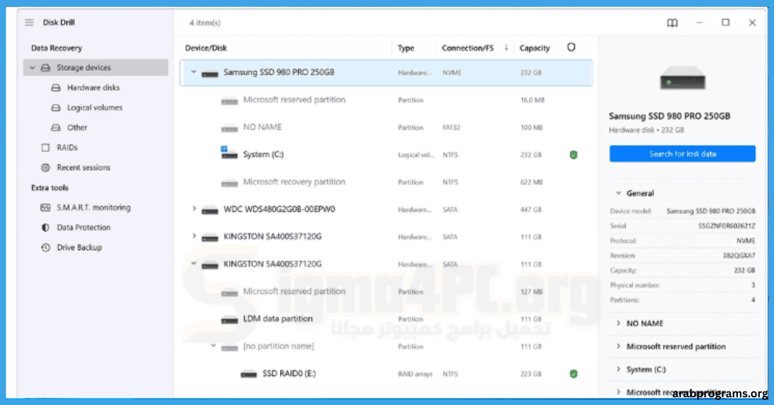Expand Microsoft reserved partition details section

[x=619, y=347]
